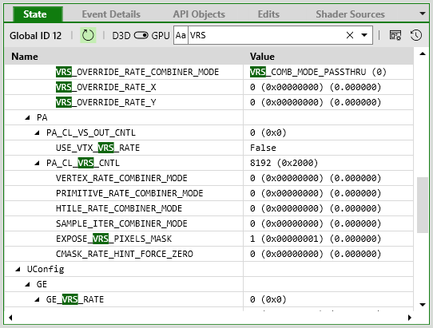
Task: Click the history clock icon
Action: coord(416,35)
